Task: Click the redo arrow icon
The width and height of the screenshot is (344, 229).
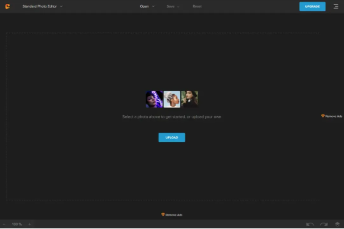Action: (x=324, y=224)
